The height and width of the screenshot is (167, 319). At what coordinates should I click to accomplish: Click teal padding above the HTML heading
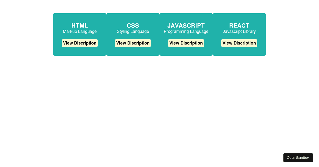tap(80, 17)
